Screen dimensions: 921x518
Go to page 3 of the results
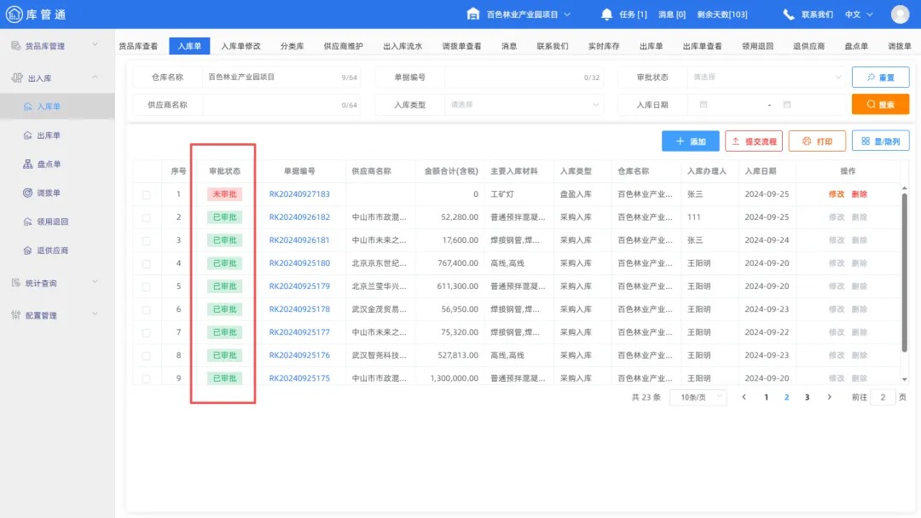pyautogui.click(x=807, y=397)
